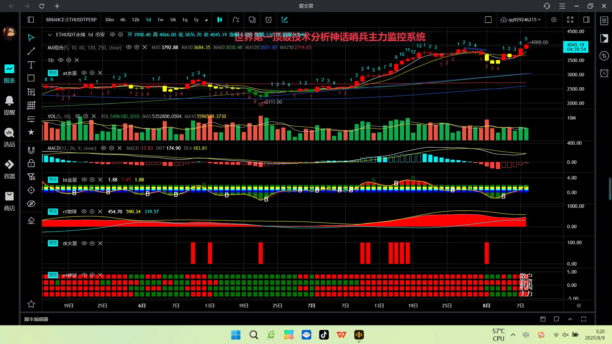612x344 pixels.
Task: Click the 4045.19 current price label
Action: 576,47
